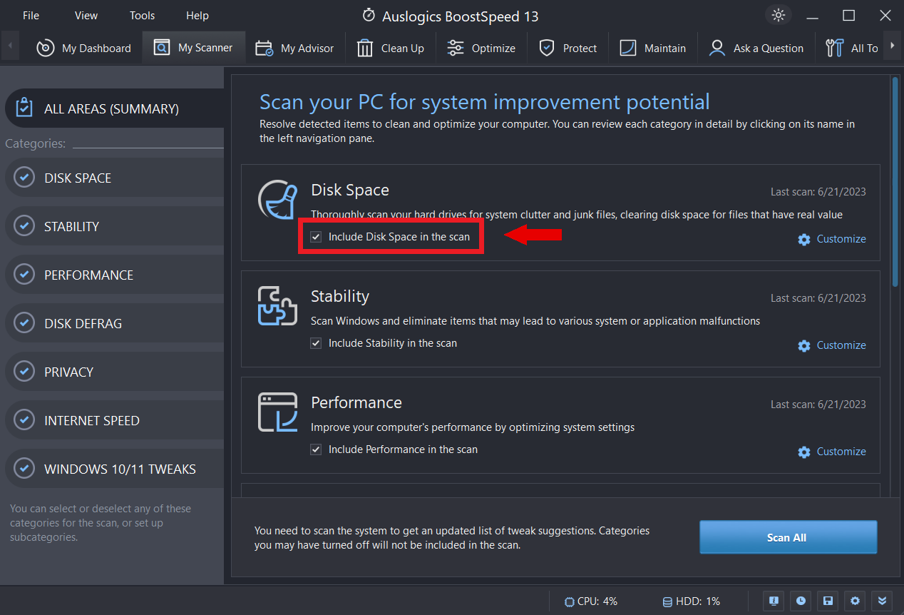904x615 pixels.
Task: Switch to the My Advisor tab
Action: point(295,48)
